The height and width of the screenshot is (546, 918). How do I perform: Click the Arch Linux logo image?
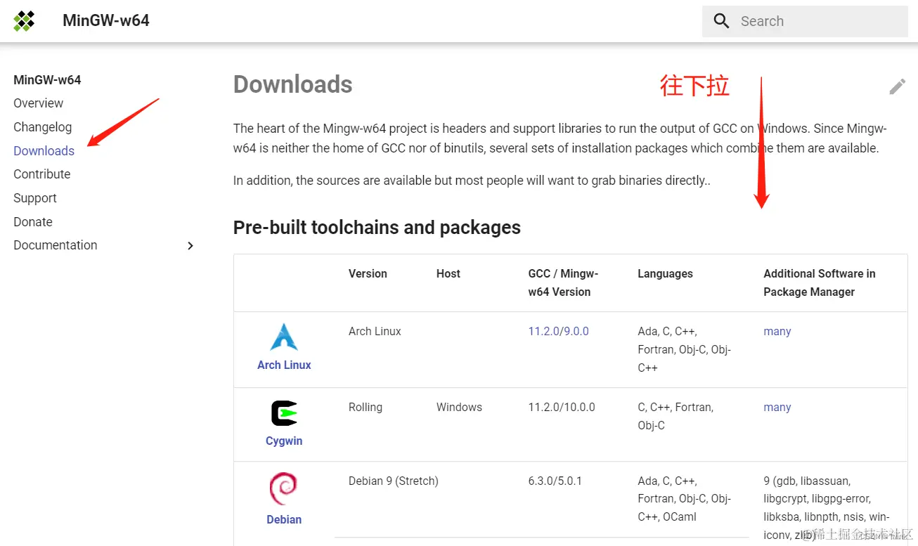pyautogui.click(x=284, y=337)
